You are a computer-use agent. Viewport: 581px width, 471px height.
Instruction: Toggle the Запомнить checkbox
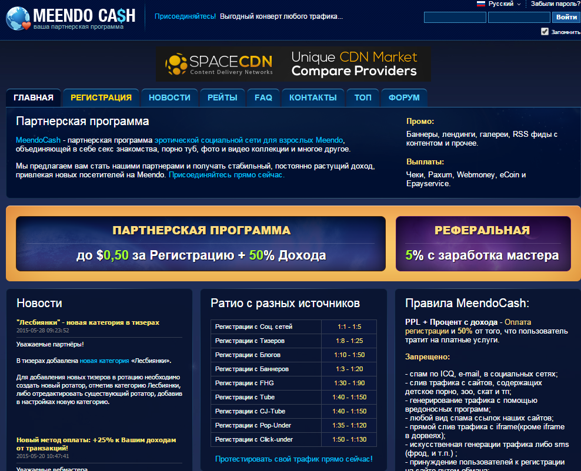[x=545, y=32]
